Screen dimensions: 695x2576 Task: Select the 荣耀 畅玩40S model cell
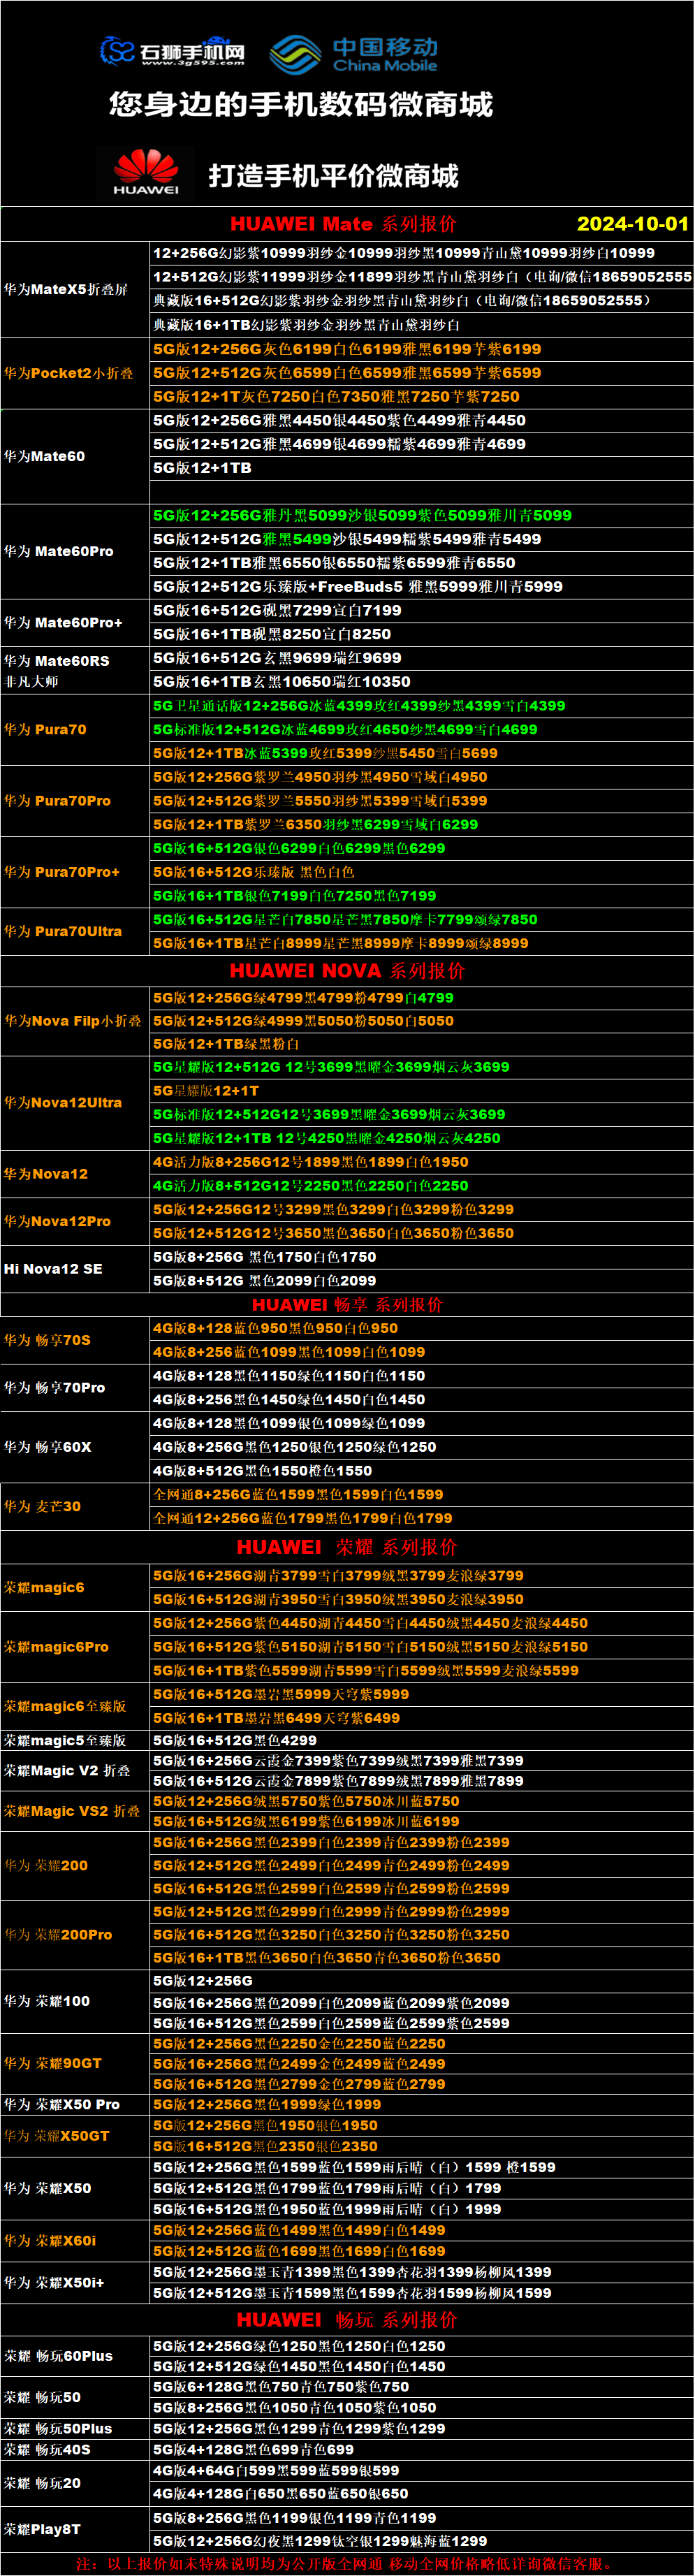75,2449
